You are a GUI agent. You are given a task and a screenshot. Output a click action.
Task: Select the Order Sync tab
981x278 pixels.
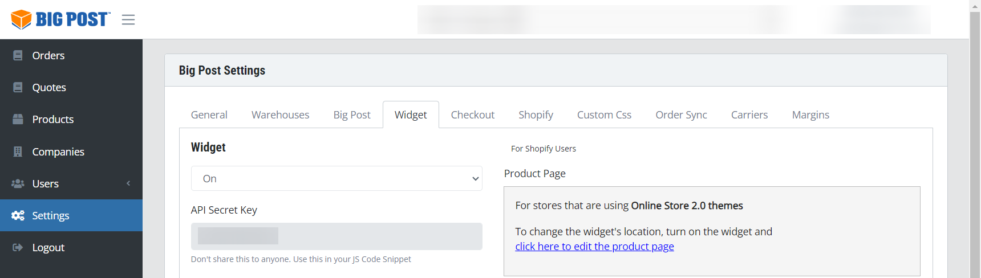(x=682, y=115)
